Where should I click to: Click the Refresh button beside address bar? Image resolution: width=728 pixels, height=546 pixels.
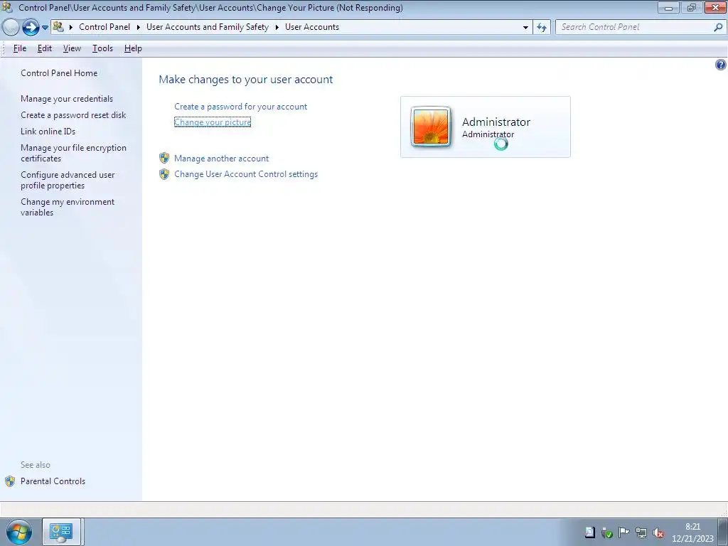541,28
